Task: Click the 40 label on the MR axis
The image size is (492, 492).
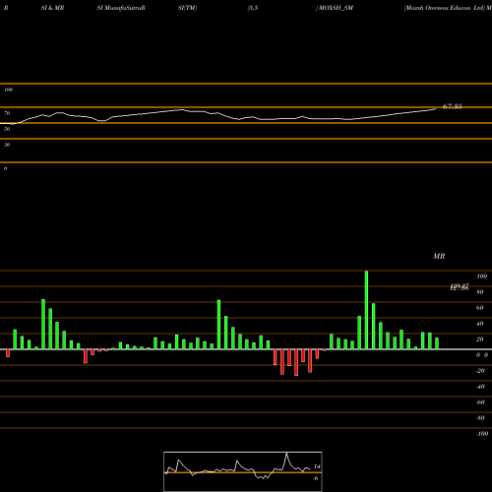Action: point(480,324)
